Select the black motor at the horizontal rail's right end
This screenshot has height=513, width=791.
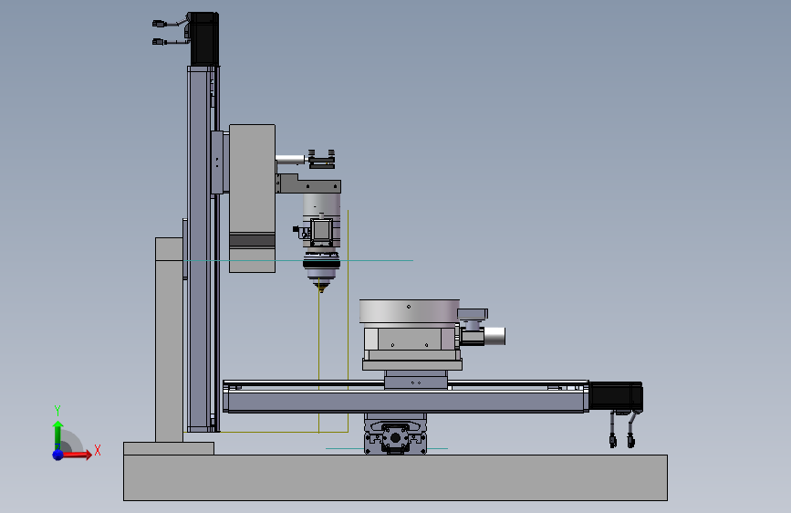(616, 396)
